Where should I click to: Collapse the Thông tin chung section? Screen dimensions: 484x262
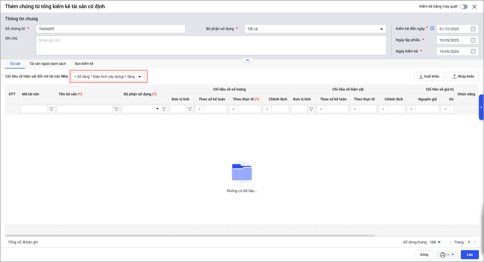248,60
